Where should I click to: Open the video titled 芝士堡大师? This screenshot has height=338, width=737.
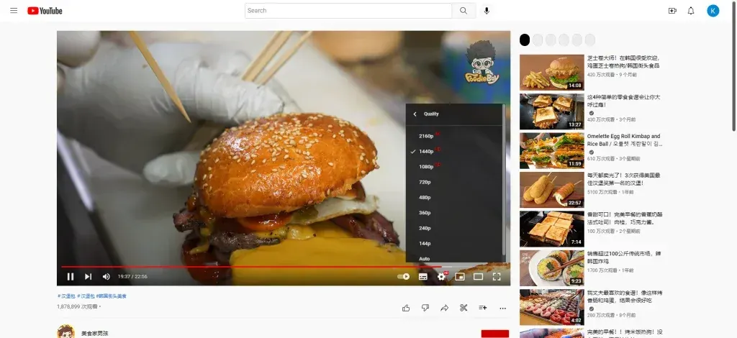[x=623, y=62]
